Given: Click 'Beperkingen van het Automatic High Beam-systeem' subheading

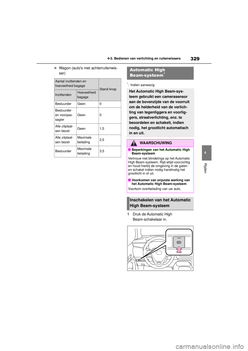Looking at the screenshot, I should point(161,151).
